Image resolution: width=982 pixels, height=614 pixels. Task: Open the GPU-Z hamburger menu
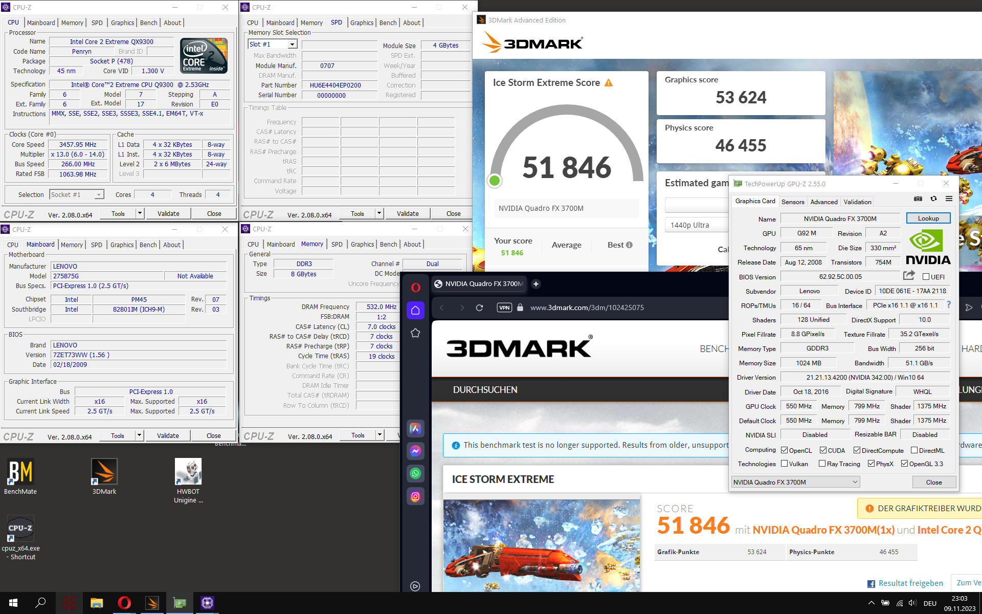[949, 199]
